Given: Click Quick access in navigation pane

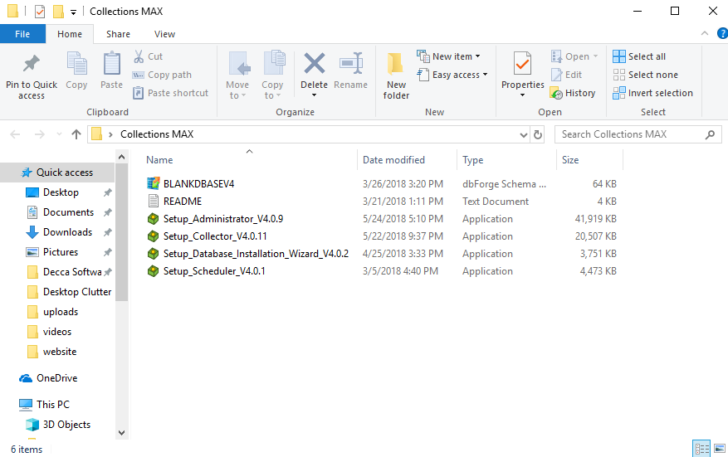Looking at the screenshot, I should click(x=57, y=173).
